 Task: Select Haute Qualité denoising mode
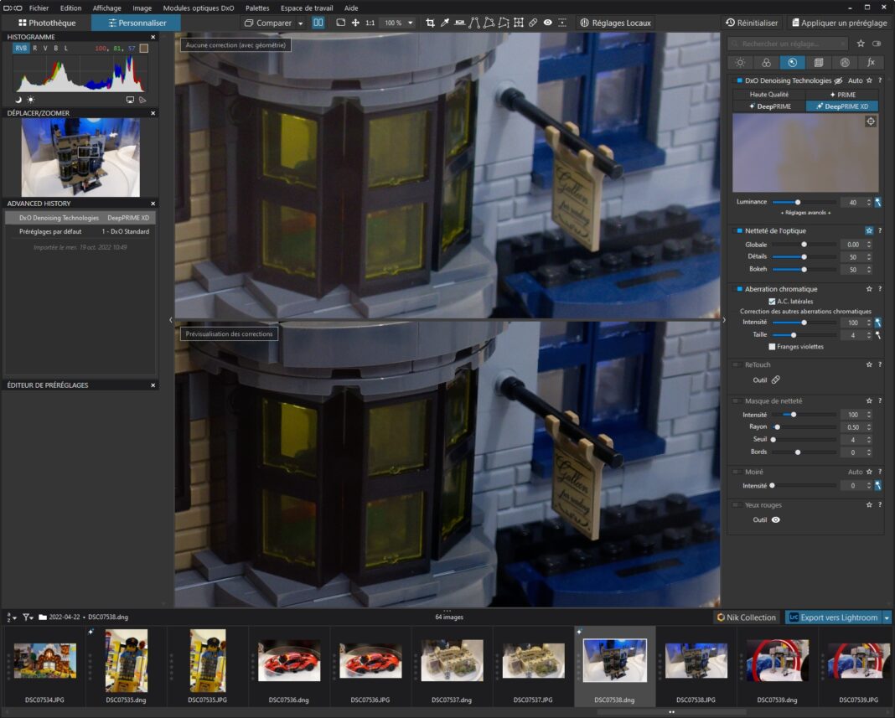tap(768, 95)
